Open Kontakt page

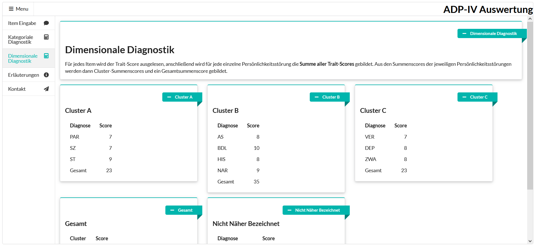[29, 89]
